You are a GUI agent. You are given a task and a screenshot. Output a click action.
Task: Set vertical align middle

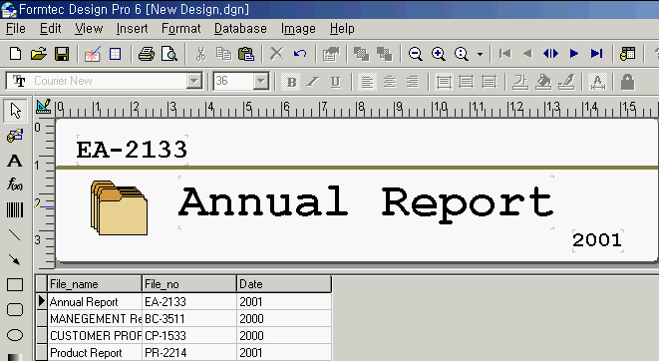click(x=467, y=82)
